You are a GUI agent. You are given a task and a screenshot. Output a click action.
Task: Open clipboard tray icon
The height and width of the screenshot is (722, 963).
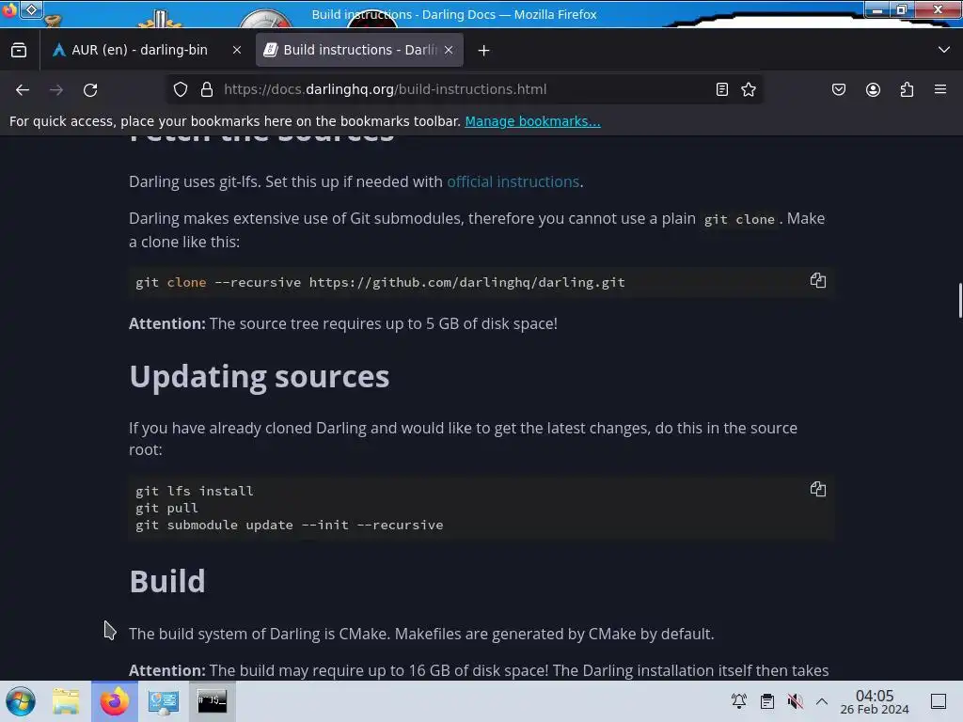coord(767,701)
